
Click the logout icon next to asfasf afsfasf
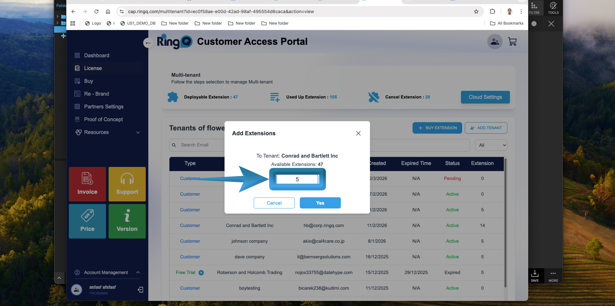pos(140,290)
